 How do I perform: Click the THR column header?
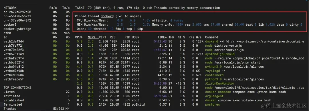[171, 37]
